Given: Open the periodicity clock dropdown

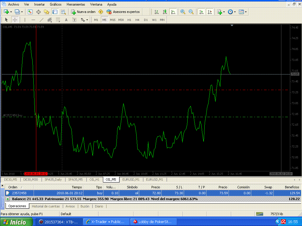Looking at the screenshot, I should pos(235,12).
